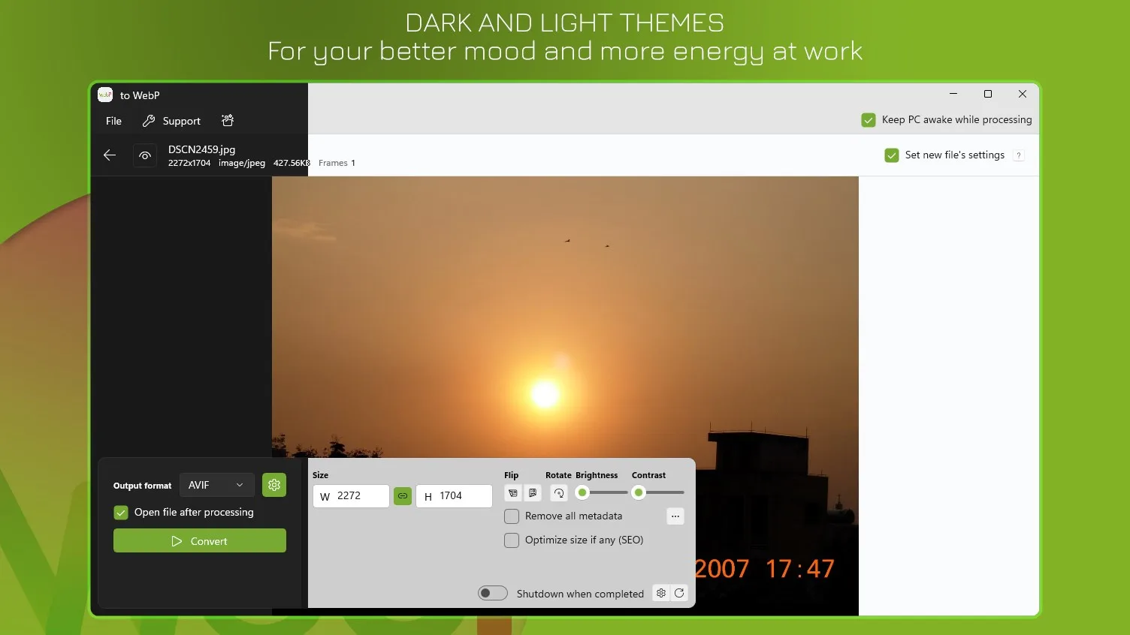Go back with the left arrow icon
This screenshot has height=635, width=1130.
pos(110,155)
